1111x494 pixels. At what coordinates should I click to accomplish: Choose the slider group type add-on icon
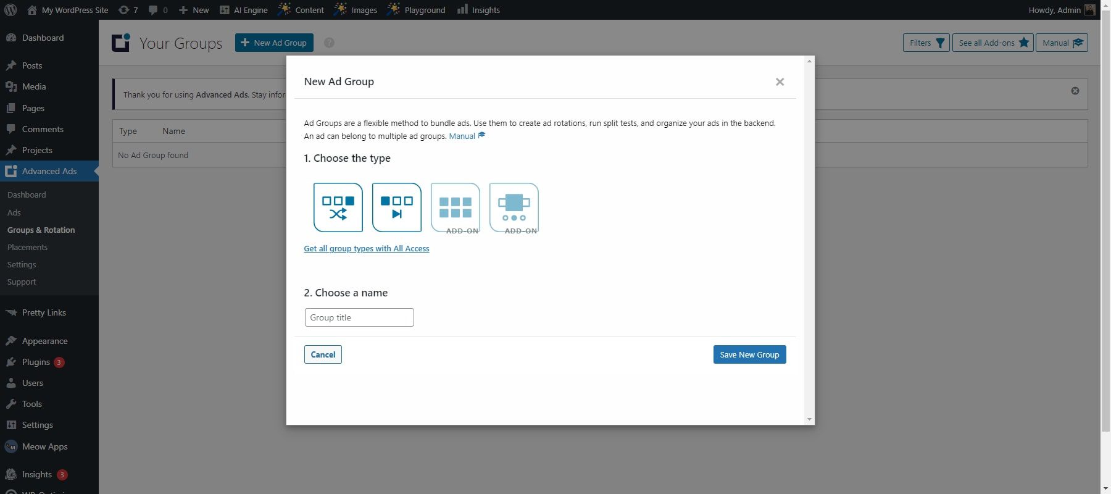(x=514, y=207)
